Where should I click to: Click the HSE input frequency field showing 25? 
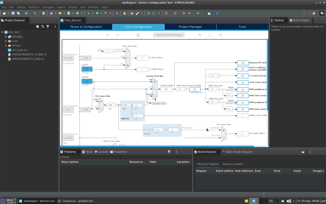[x=68, y=110]
